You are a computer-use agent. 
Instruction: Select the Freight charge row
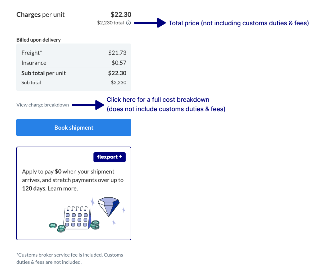[x=74, y=53]
